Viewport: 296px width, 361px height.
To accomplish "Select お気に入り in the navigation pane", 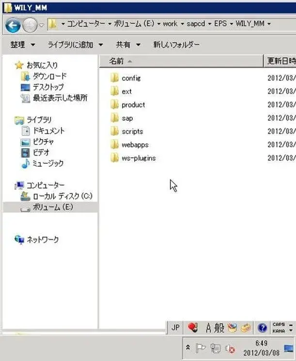I will tap(42, 65).
